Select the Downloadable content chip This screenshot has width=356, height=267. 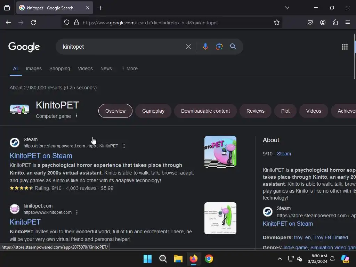click(205, 111)
